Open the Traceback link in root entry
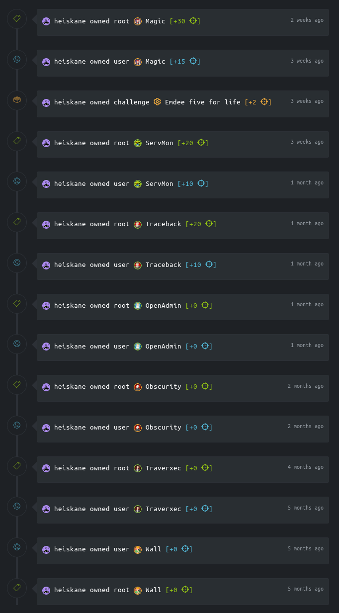 coord(164,224)
